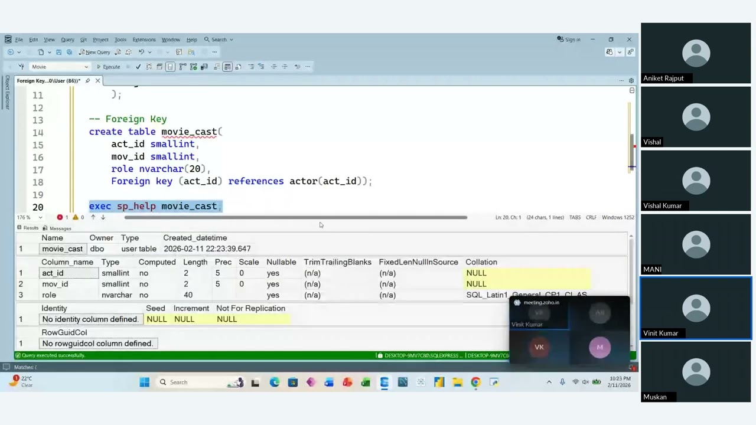This screenshot has width=756, height=425.
Task: Open File Explorer from the taskbar
Action: (x=457, y=382)
